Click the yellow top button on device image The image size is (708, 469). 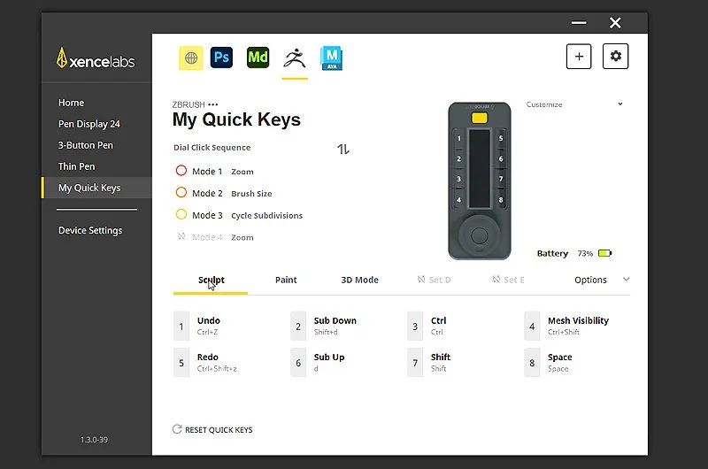pyautogui.click(x=479, y=118)
